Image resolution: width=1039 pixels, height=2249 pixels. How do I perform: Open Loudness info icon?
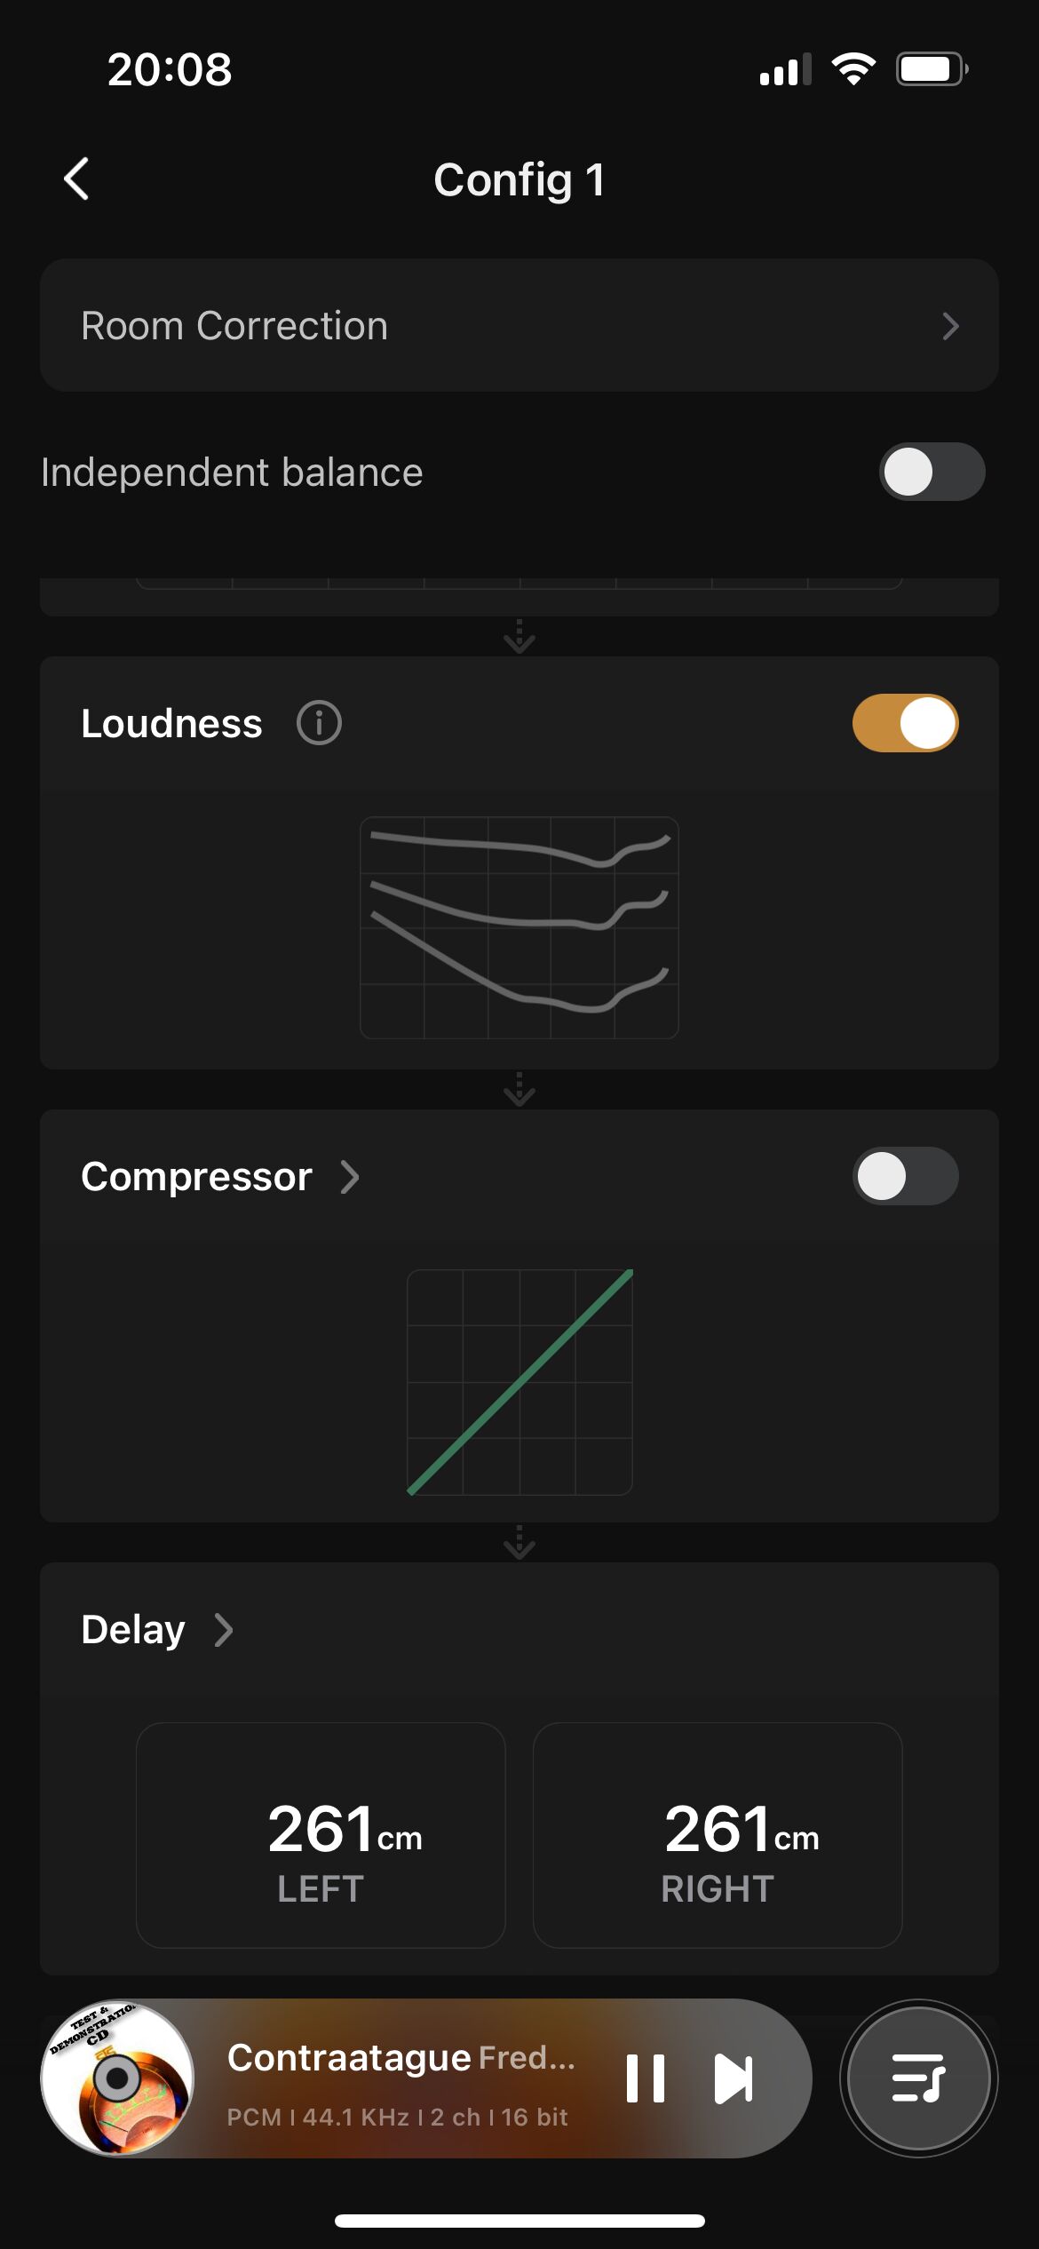click(x=319, y=723)
